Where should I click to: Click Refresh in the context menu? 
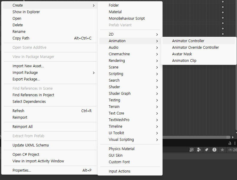(50, 111)
